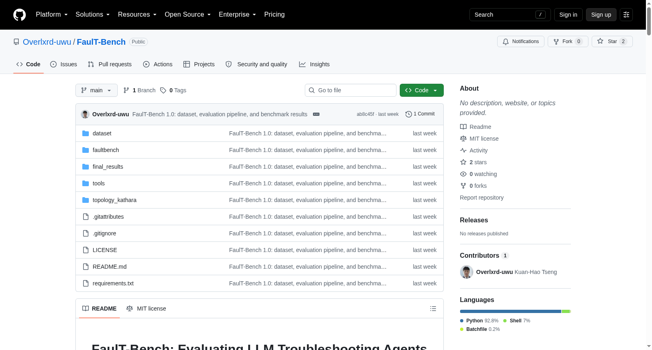Click the tag icon next to Tags

[163, 90]
